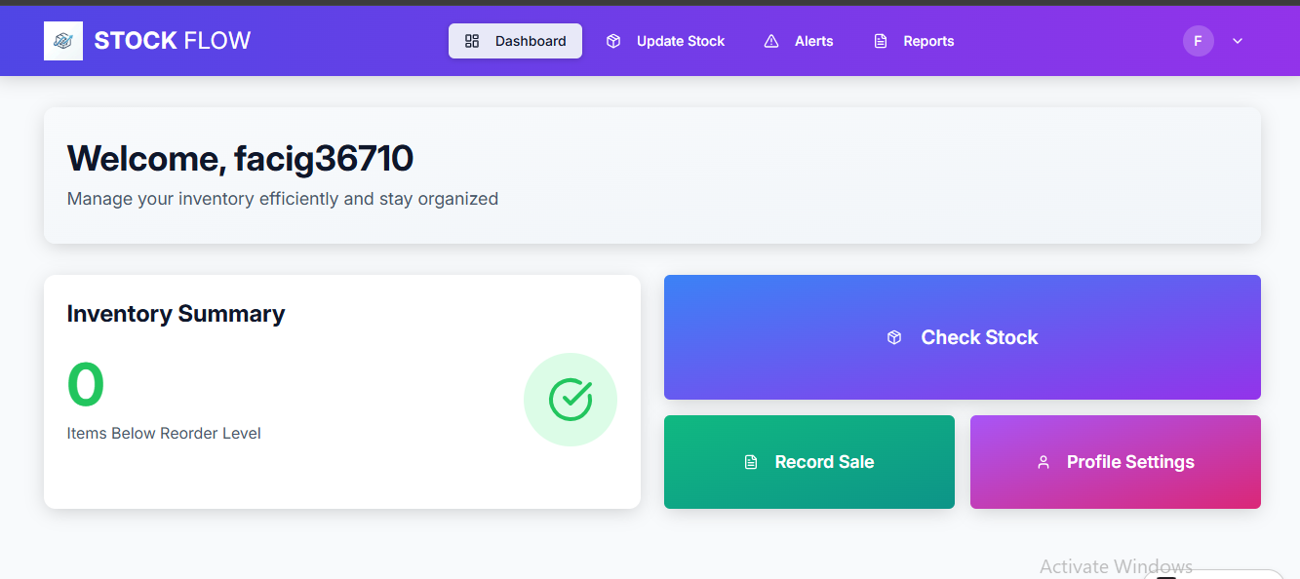Click the Alerts warning triangle icon
Screen dimensions: 1300x579
pyautogui.click(x=769, y=41)
